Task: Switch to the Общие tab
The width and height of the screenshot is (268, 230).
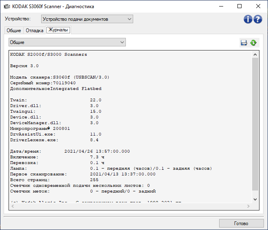Action: click(14, 31)
